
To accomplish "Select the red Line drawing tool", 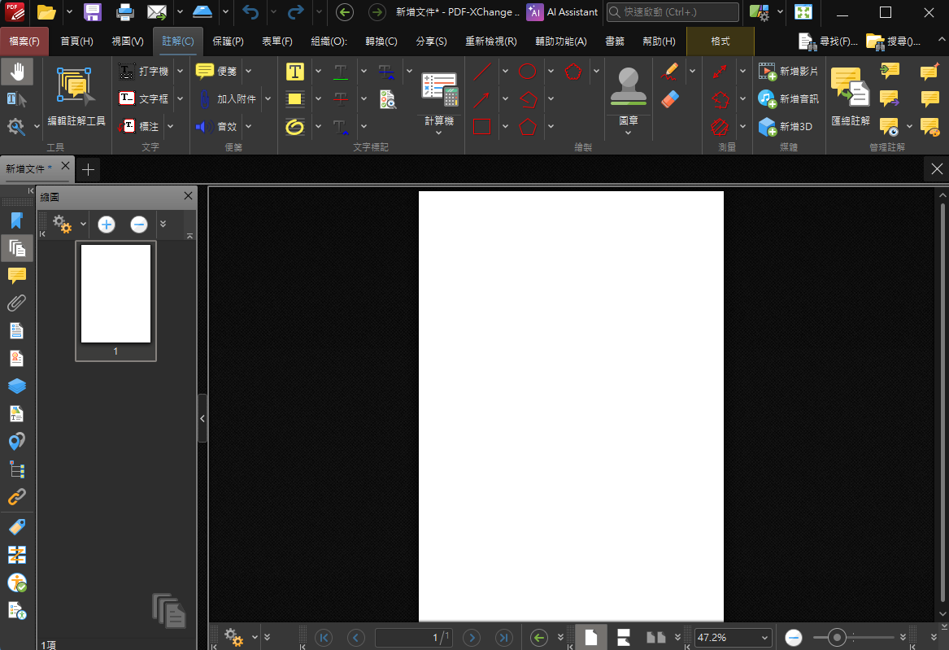I will tap(482, 72).
